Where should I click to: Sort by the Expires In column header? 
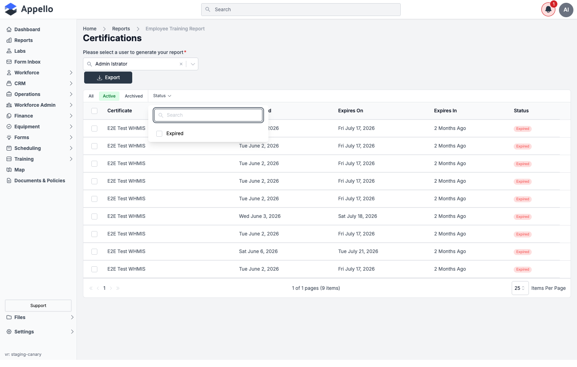point(446,111)
